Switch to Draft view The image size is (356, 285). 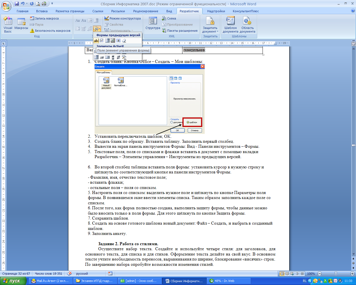tap(302, 274)
